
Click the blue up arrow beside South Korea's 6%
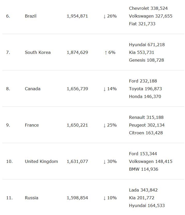(x=106, y=53)
